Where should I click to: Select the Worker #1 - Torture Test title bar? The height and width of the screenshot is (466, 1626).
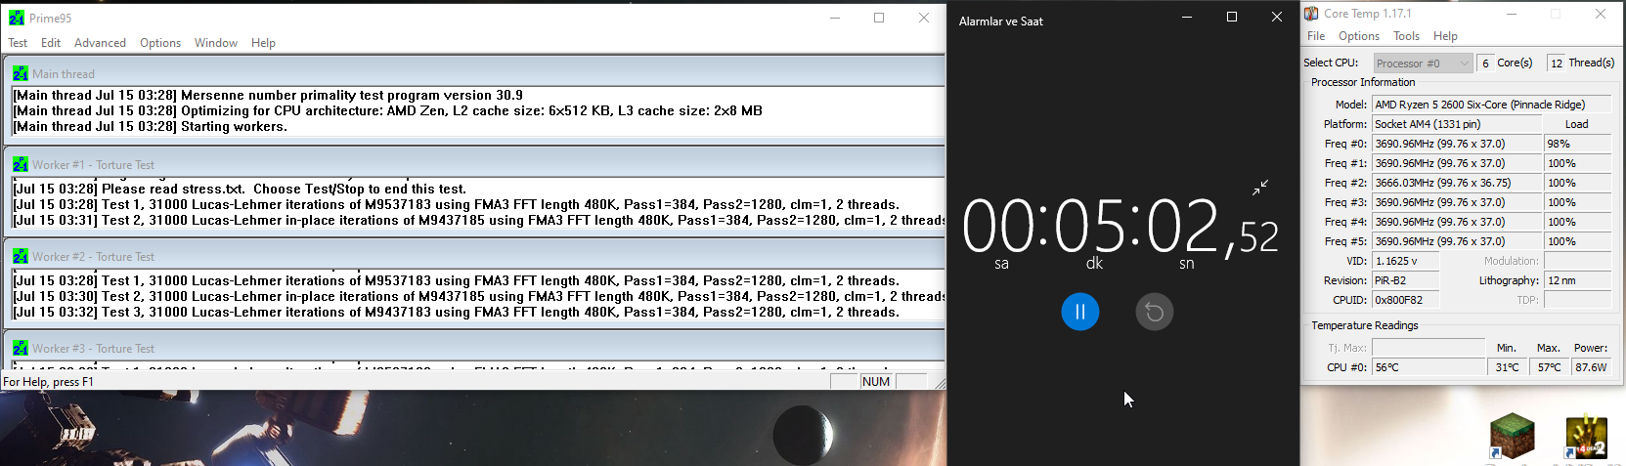coord(477,164)
